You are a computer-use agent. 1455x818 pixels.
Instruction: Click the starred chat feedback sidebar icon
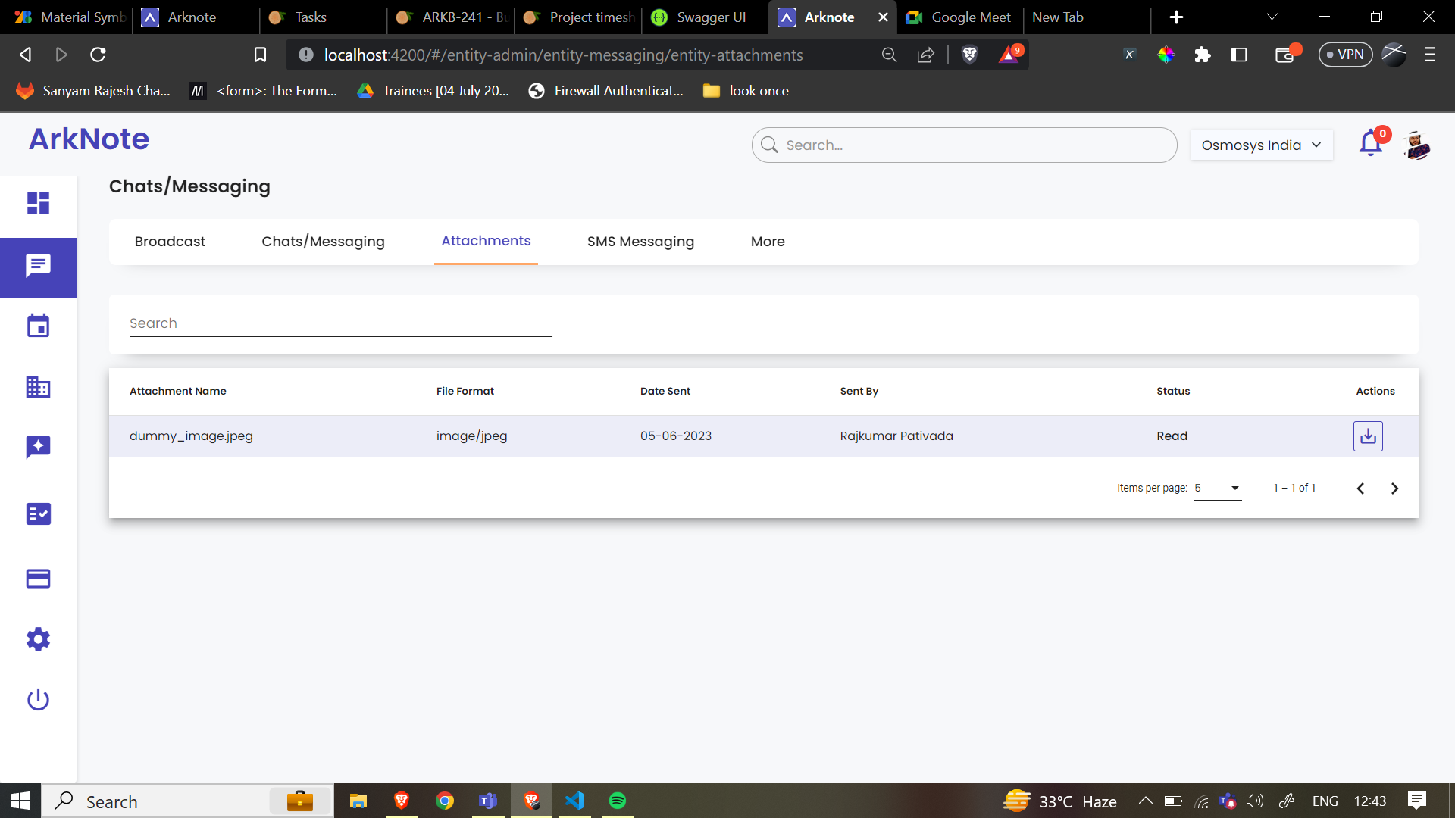pyautogui.click(x=38, y=447)
